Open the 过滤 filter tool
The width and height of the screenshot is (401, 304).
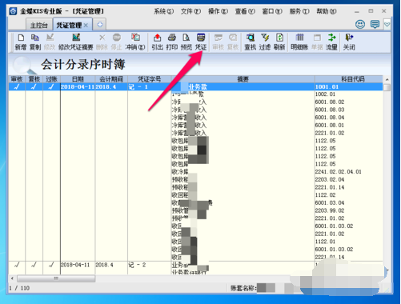point(265,42)
